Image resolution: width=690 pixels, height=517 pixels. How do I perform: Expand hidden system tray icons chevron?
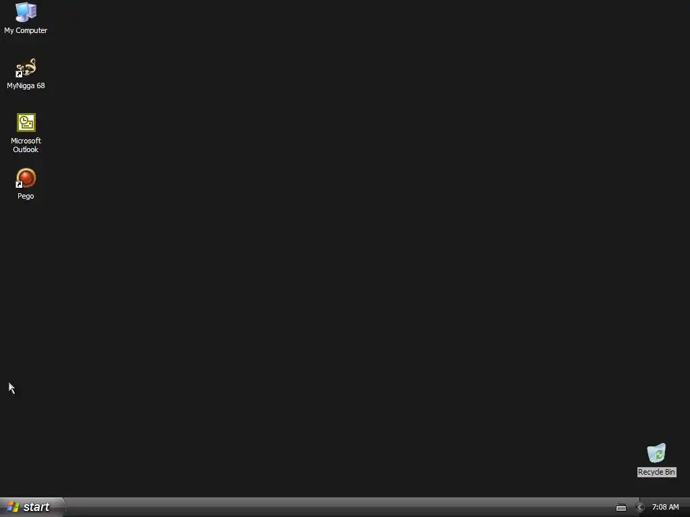(639, 508)
